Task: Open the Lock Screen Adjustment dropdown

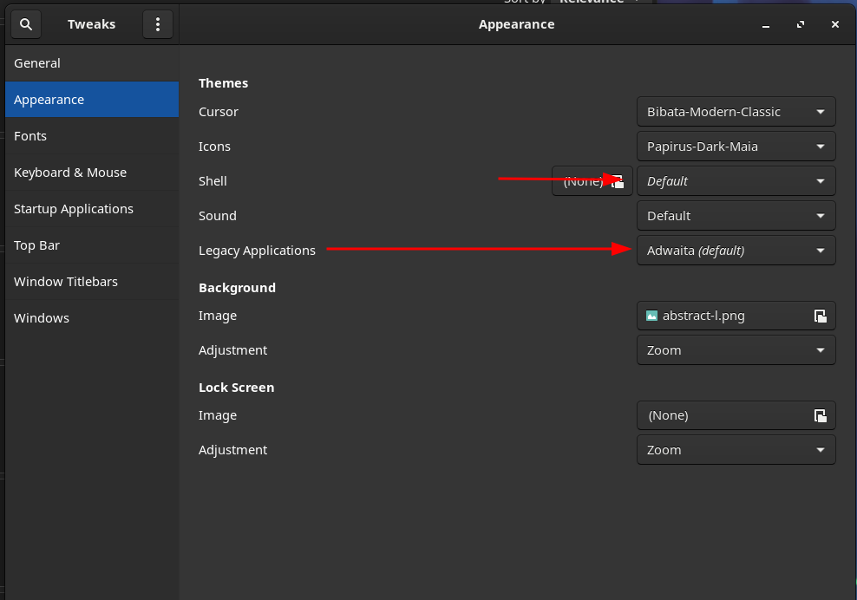Action: (x=736, y=449)
